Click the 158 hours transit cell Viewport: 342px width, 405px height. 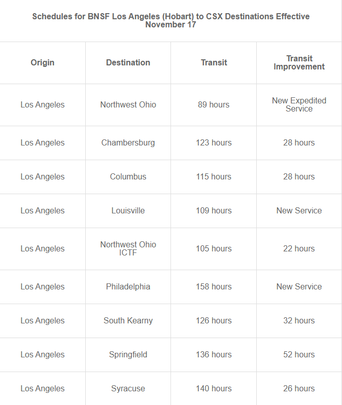(x=214, y=287)
